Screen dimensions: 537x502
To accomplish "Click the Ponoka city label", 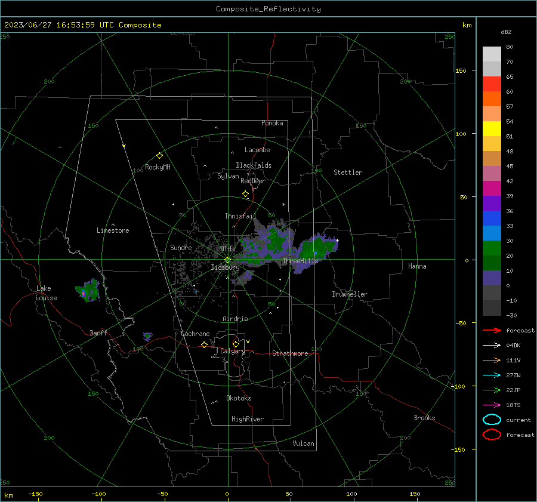I will coord(272,123).
